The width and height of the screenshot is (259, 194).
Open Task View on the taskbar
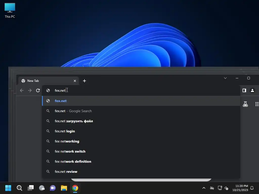[x=31, y=188]
